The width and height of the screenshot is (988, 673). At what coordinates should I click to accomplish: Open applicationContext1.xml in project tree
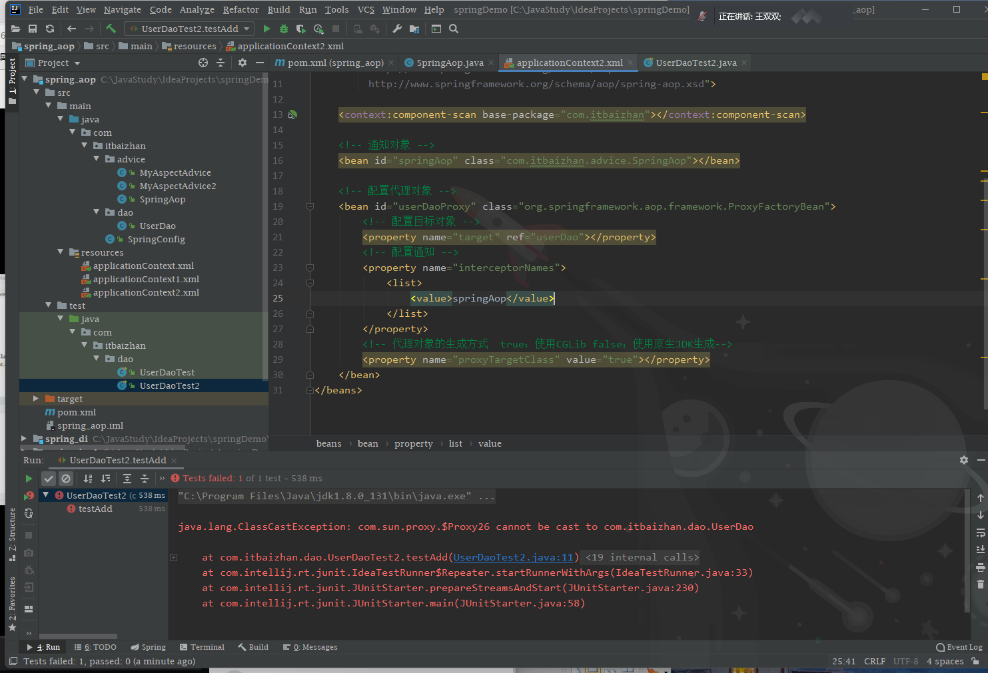click(146, 279)
